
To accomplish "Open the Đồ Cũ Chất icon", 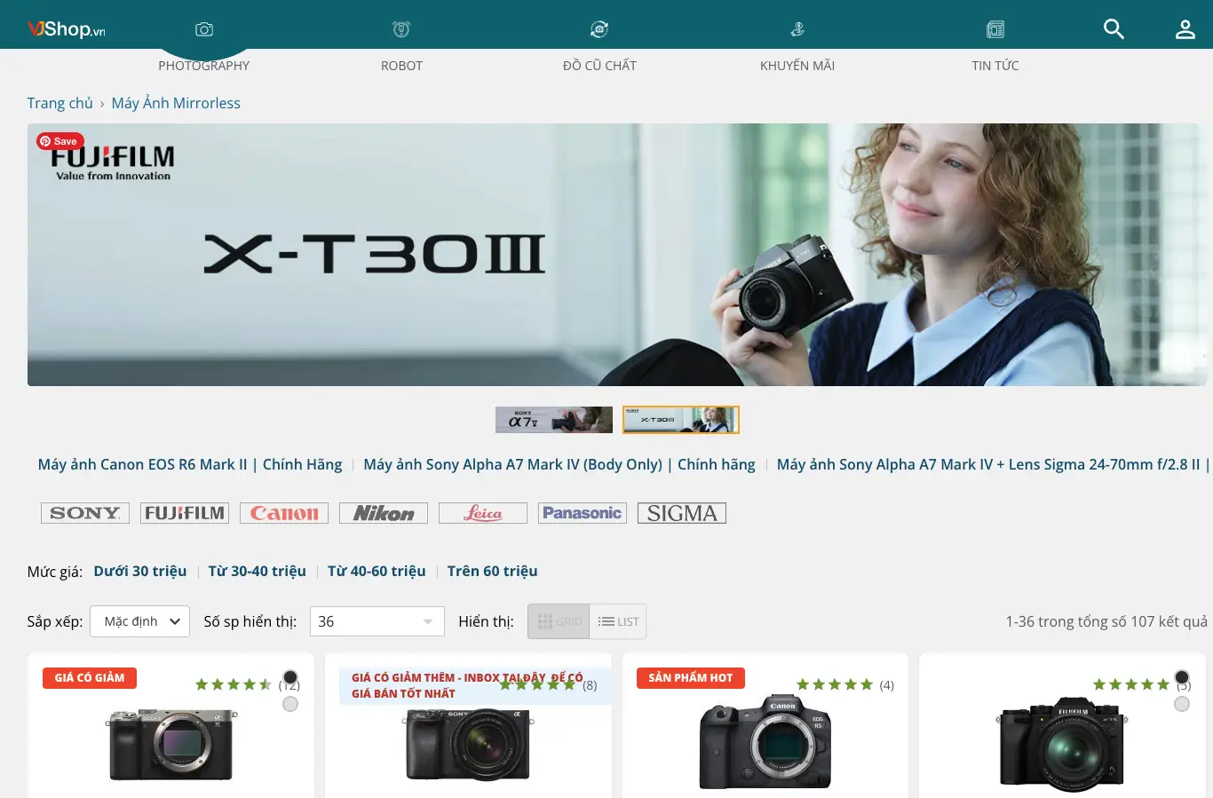I will (599, 29).
